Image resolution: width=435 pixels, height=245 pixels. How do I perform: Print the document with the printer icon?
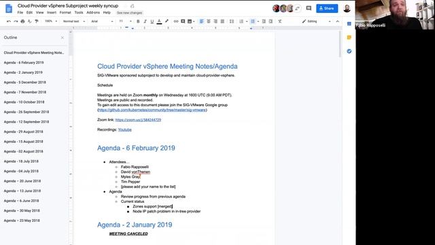pyautogui.click(x=22, y=21)
